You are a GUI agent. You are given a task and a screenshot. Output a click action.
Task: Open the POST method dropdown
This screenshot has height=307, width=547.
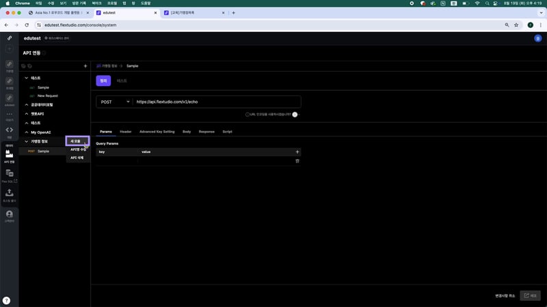point(114,102)
